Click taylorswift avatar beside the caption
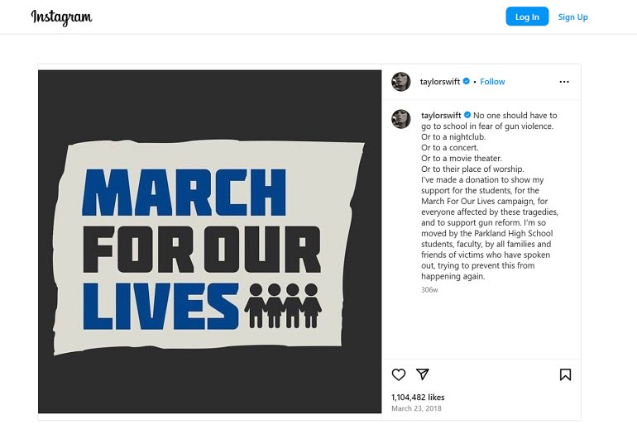This screenshot has height=424, width=637. coord(401,118)
